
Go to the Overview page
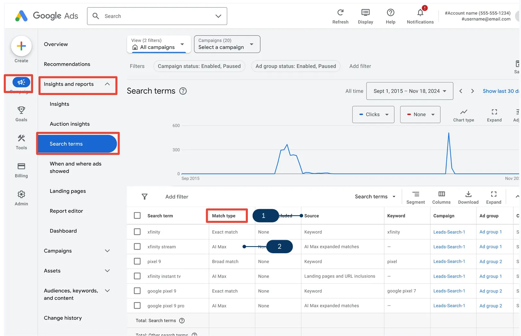[56, 44]
